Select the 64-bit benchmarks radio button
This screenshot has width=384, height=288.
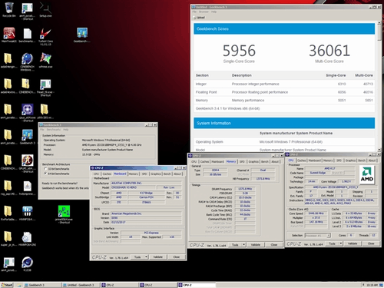tap(45, 174)
